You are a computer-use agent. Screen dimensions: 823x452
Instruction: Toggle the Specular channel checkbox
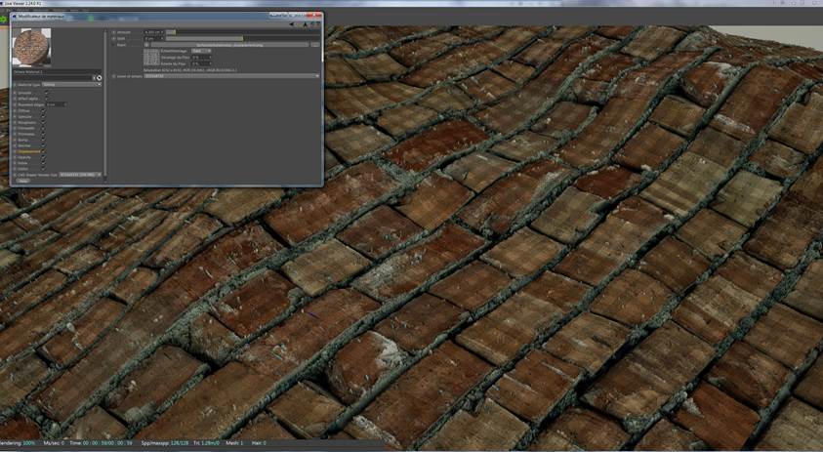[44, 116]
